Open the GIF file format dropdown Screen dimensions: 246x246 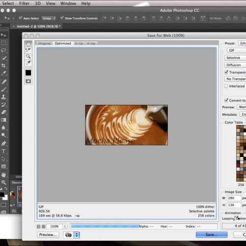point(237,50)
